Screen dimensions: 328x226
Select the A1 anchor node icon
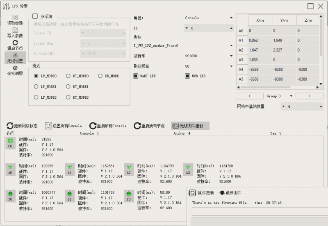[69, 169]
